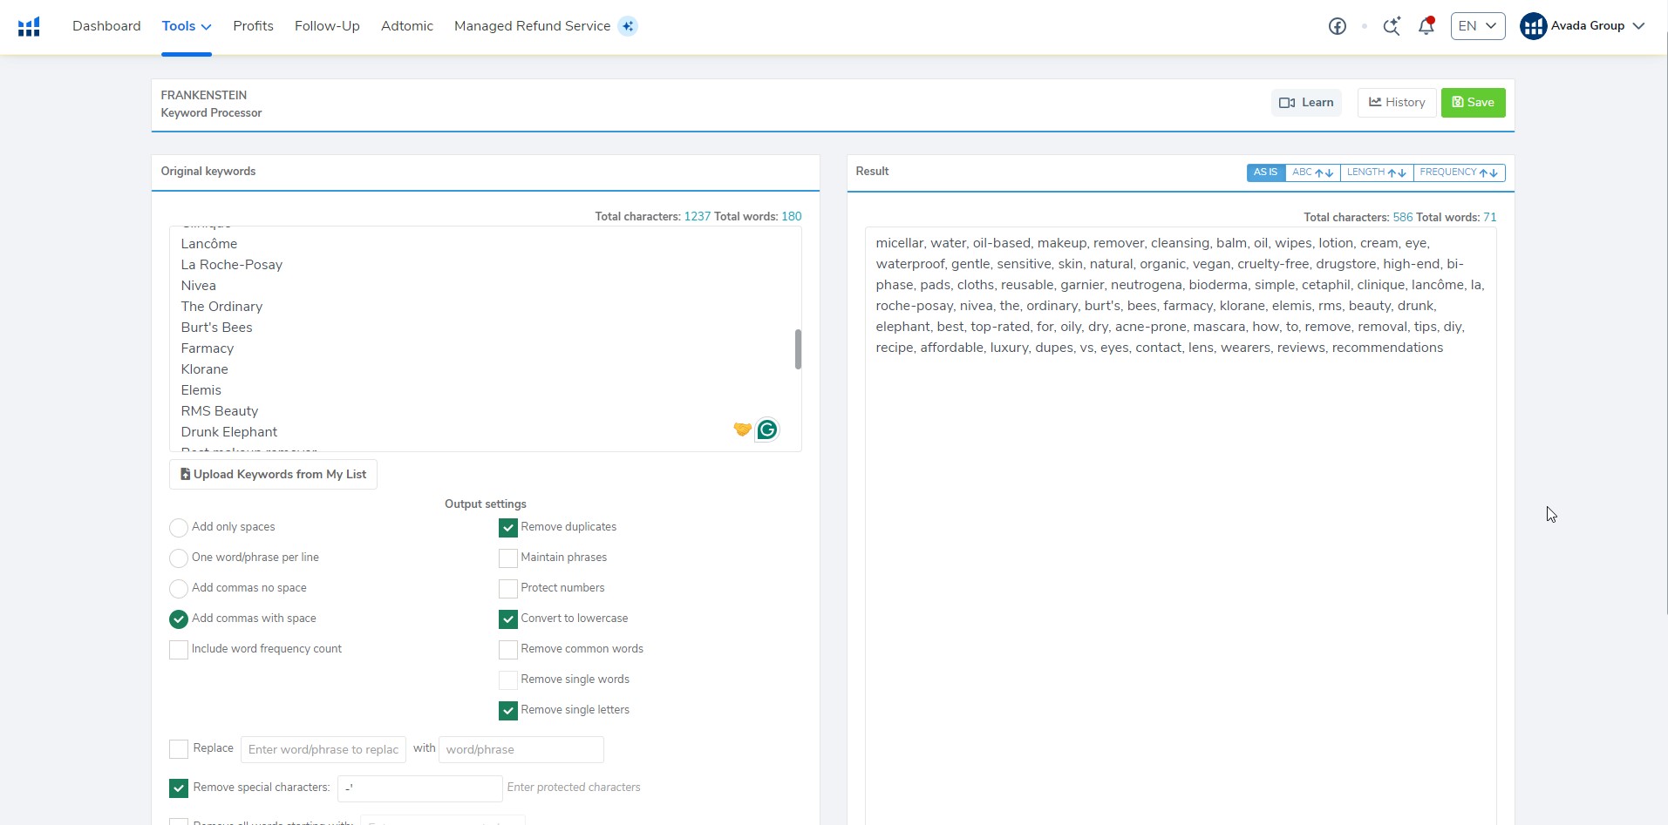Viewport: 1668px width, 825px height.
Task: Go to Dashboard
Action: (106, 26)
